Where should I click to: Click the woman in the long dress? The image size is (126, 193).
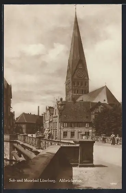pos(113,139)
